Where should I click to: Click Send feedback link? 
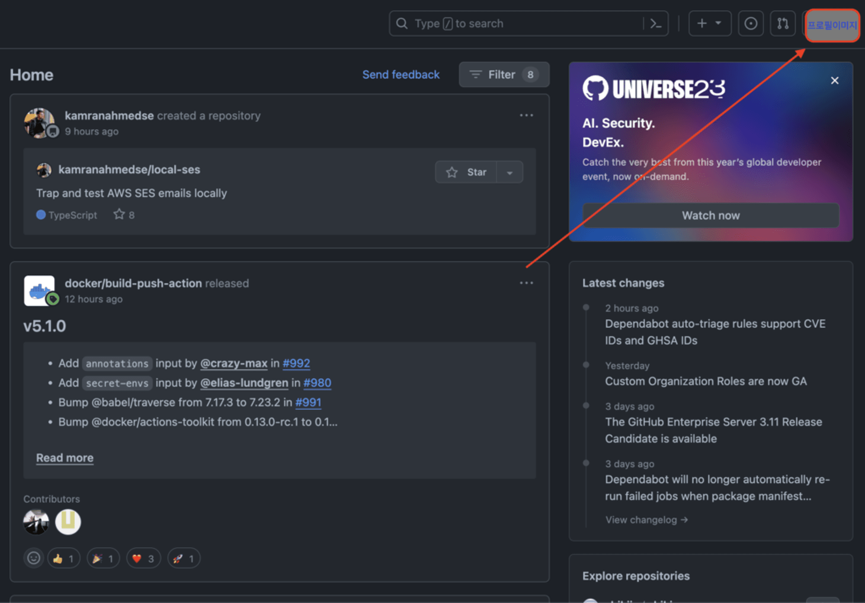click(401, 75)
